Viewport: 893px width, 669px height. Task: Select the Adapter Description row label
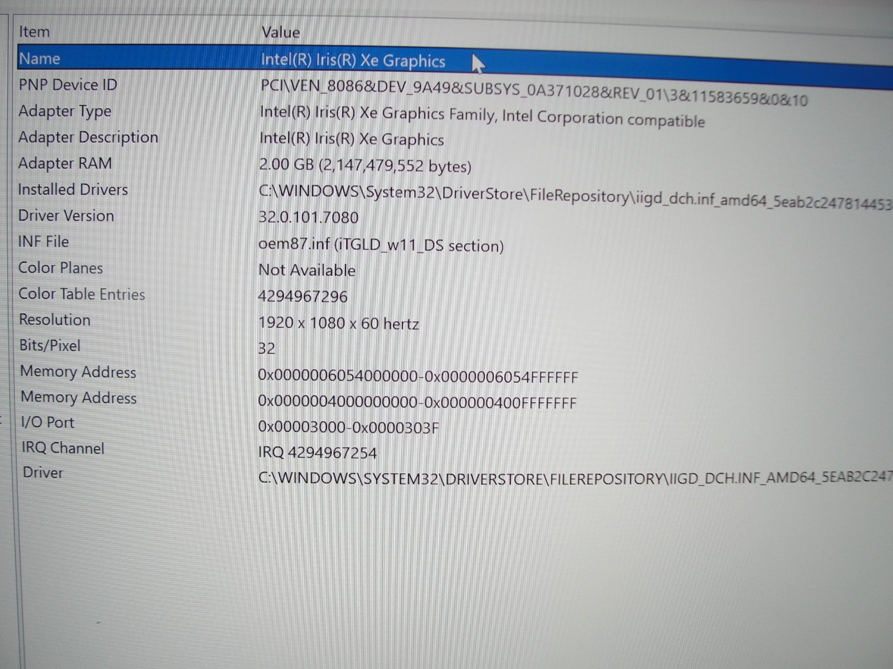coord(88,137)
